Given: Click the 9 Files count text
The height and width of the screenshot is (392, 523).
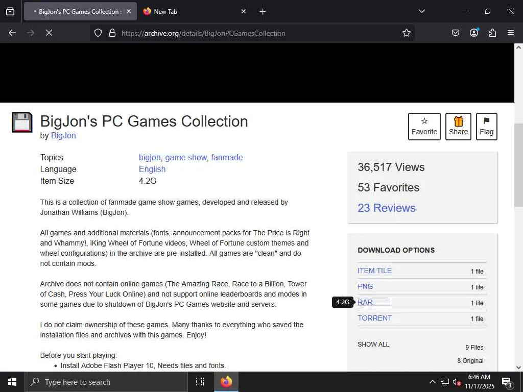Looking at the screenshot, I should [x=474, y=347].
